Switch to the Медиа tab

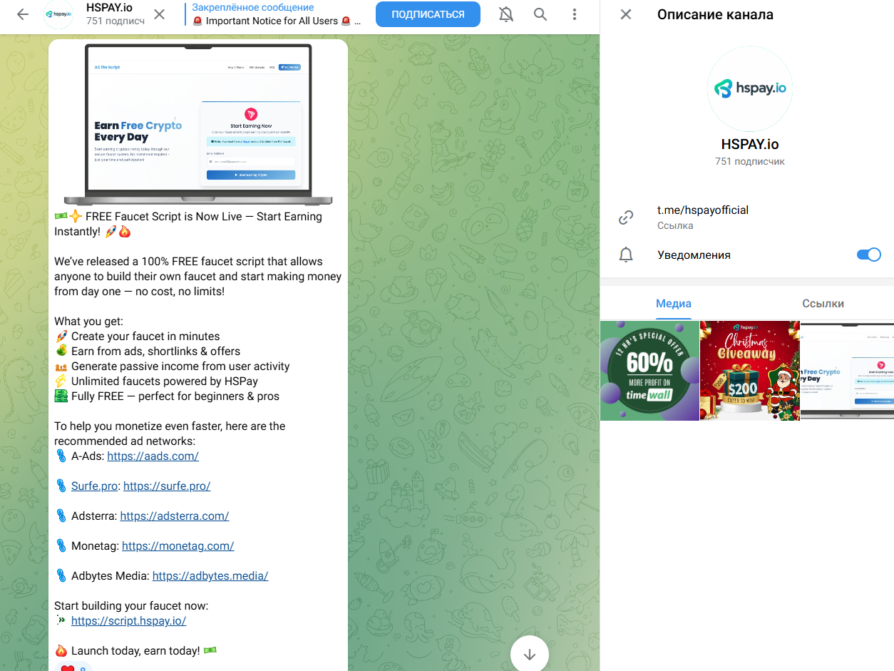(674, 304)
